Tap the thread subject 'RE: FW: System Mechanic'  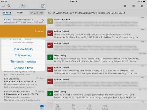pyautogui.click(x=86, y=13)
